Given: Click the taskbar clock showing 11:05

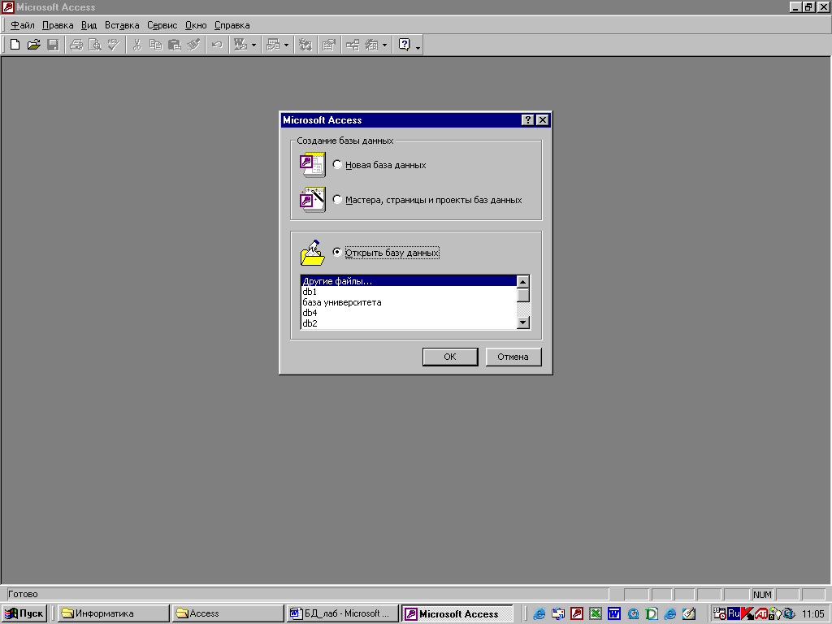Looking at the screenshot, I should pos(812,614).
